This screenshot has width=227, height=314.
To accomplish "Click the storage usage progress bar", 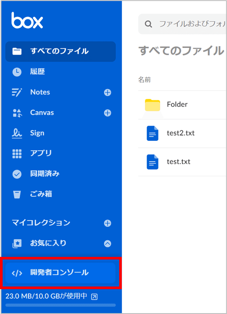I will (61, 305).
